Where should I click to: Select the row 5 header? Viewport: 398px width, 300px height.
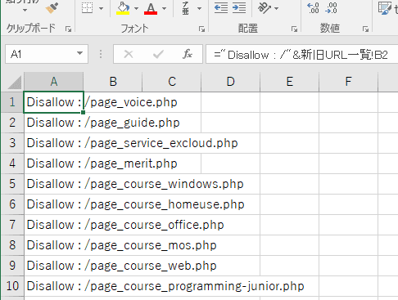coord(12,184)
